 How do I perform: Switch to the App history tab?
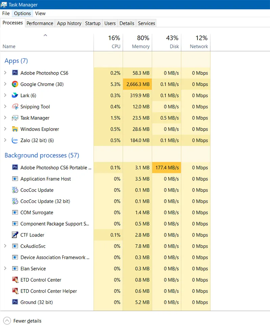tap(69, 23)
